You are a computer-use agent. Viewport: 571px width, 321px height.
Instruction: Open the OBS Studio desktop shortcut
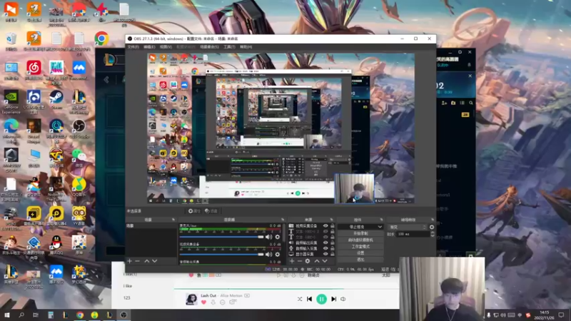79,129
